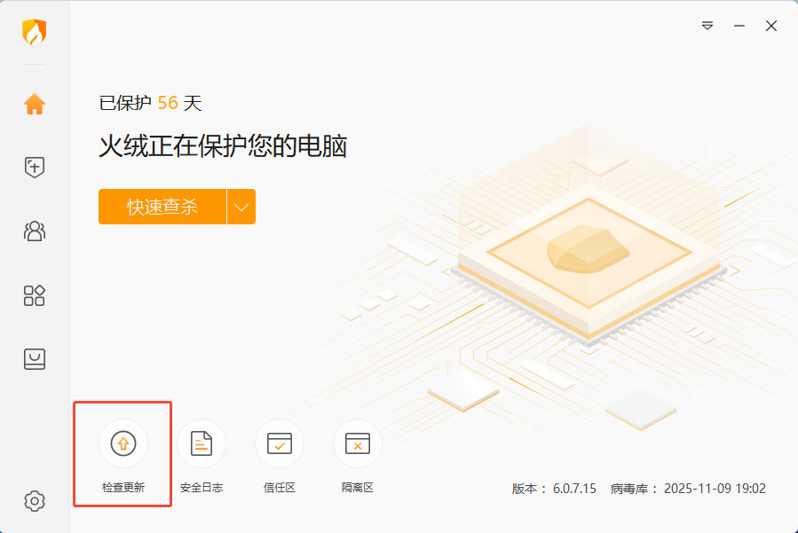Click the 安全日志 text label
The width and height of the screenshot is (798, 533).
tap(201, 487)
